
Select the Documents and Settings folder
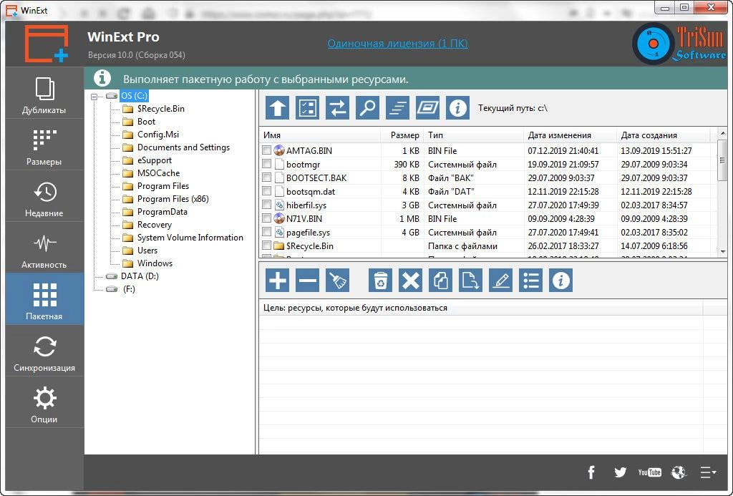[183, 147]
